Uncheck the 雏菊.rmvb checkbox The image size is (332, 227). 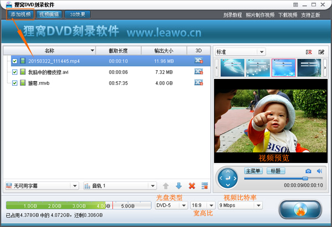14,83
